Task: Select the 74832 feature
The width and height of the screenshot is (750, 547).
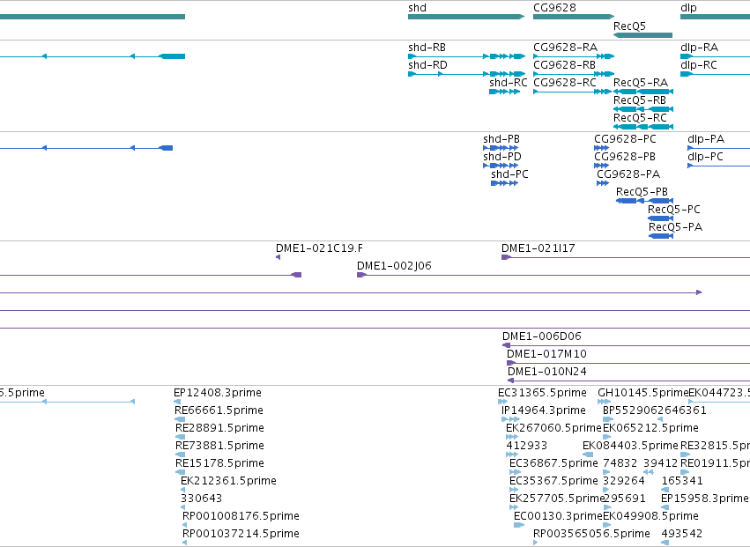Action: click(620, 463)
